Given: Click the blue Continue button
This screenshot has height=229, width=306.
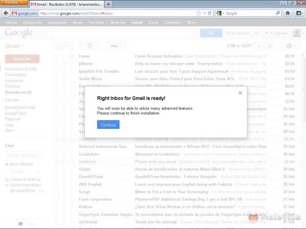Looking at the screenshot, I should pyautogui.click(x=109, y=125).
